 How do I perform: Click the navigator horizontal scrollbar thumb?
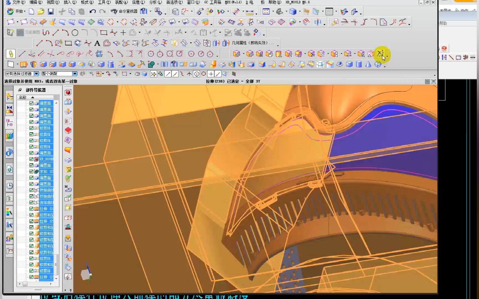tap(25, 284)
